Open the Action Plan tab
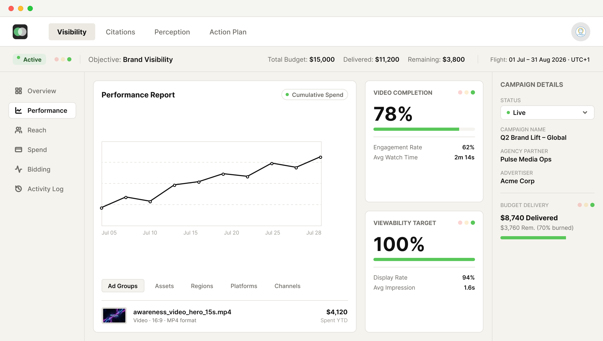Image resolution: width=603 pixels, height=341 pixels. click(x=228, y=32)
